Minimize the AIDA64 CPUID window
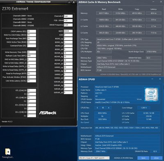 pos(153,79)
